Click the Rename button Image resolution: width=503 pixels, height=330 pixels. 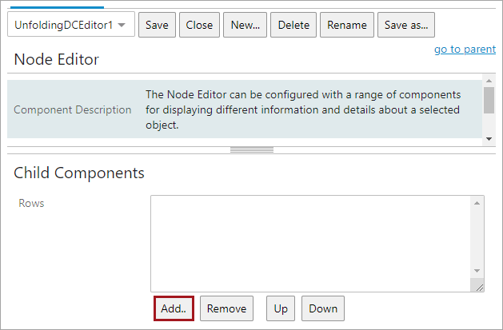[x=347, y=25]
